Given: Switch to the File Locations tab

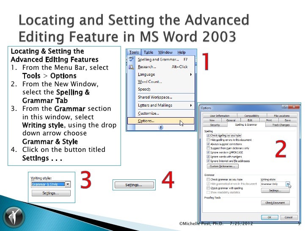Looking at the screenshot, I should (x=281, y=115).
